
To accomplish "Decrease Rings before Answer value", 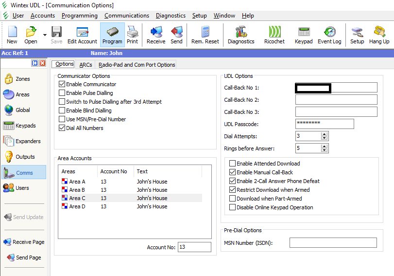I will (325, 150).
